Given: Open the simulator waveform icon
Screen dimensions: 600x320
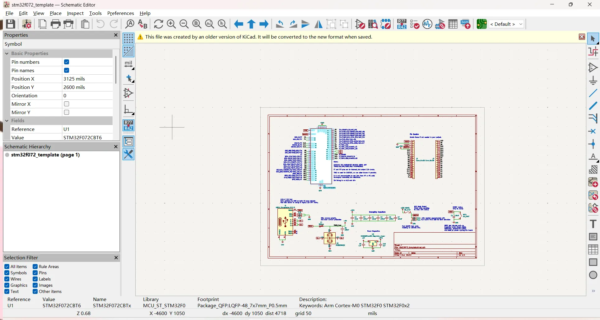Looking at the screenshot, I should click(x=427, y=24).
